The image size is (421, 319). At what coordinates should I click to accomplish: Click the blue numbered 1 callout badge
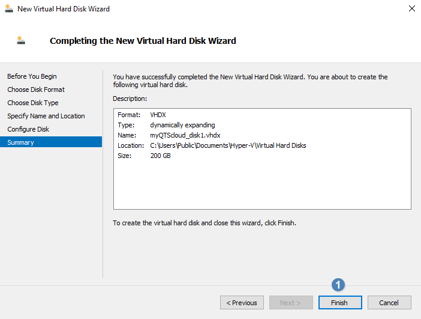338,285
